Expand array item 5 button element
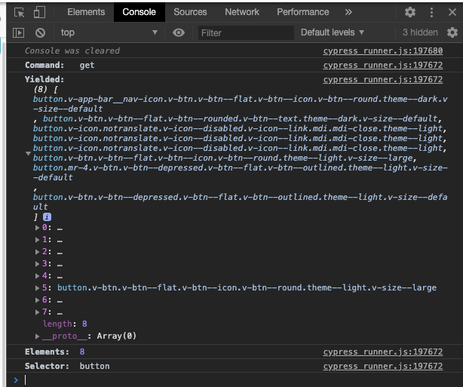 coord(37,288)
